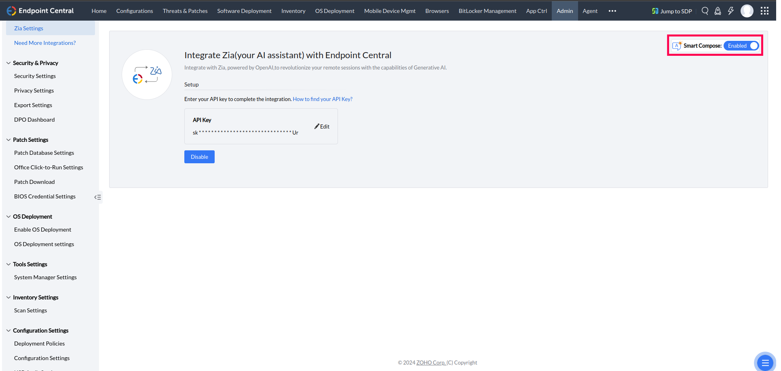The height and width of the screenshot is (371, 781).
Task: Open BIOS Credential Settings
Action: pyautogui.click(x=45, y=196)
